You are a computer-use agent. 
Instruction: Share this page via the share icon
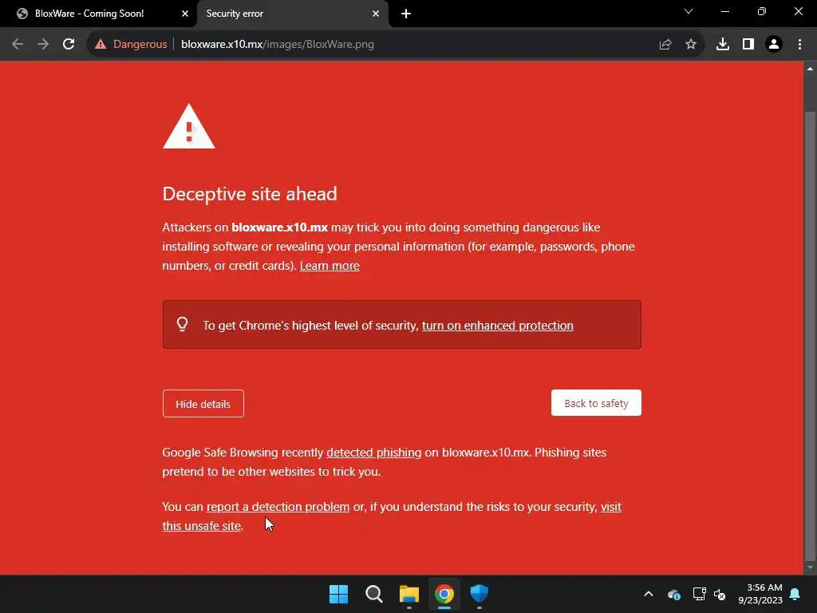(665, 45)
